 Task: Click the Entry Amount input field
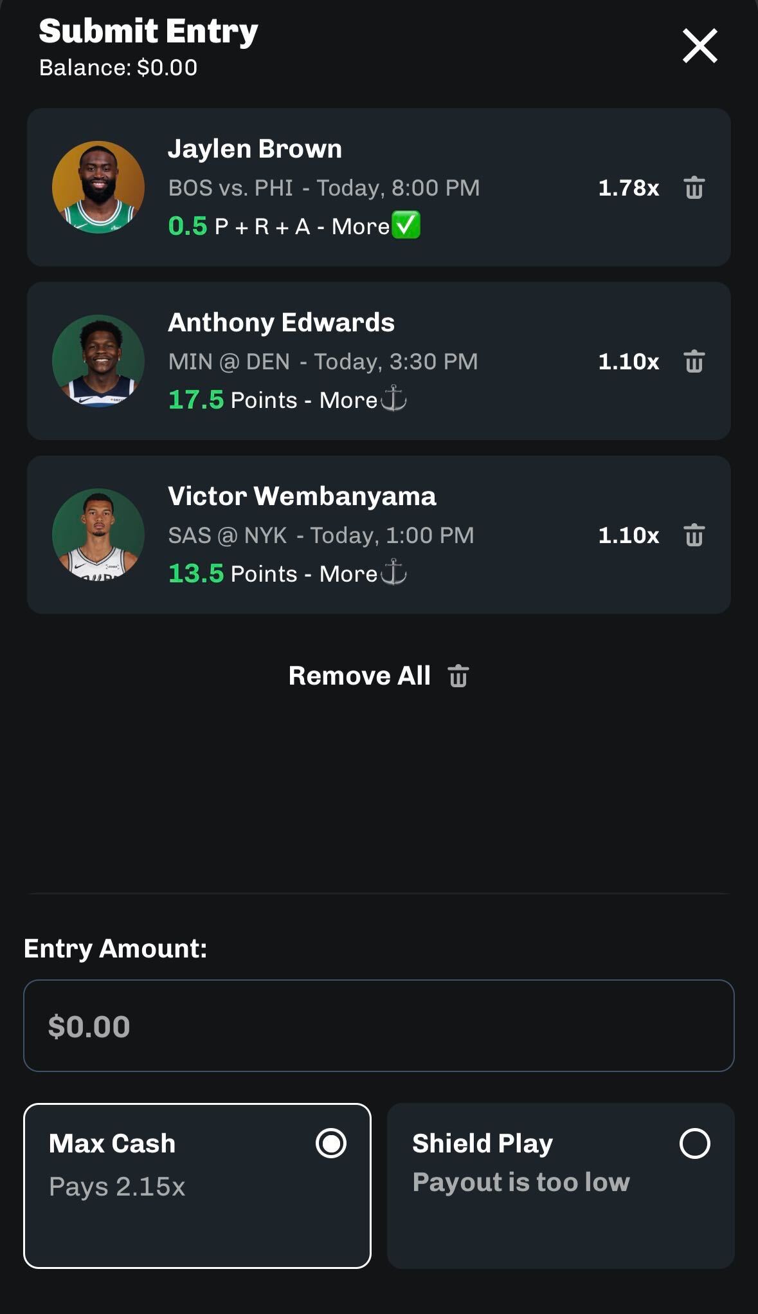coord(379,1026)
